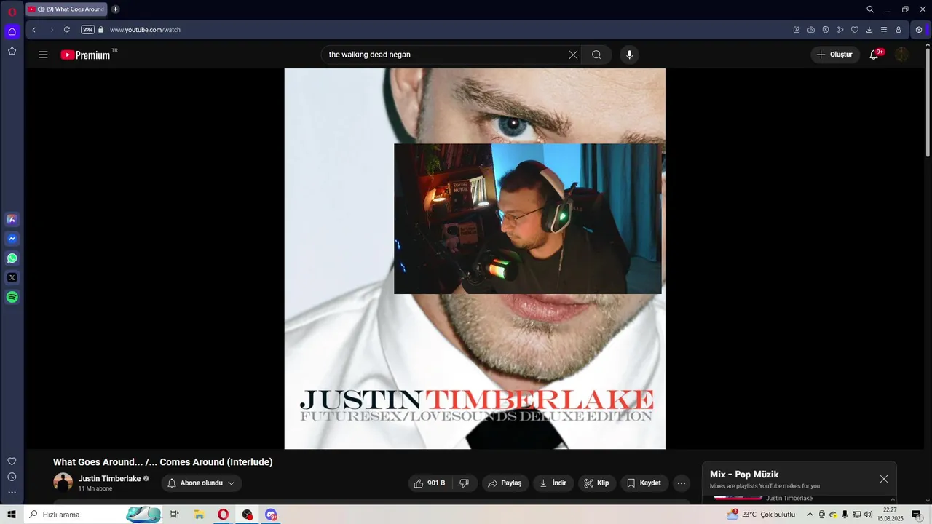Open YouTube notifications bell

tap(874, 55)
